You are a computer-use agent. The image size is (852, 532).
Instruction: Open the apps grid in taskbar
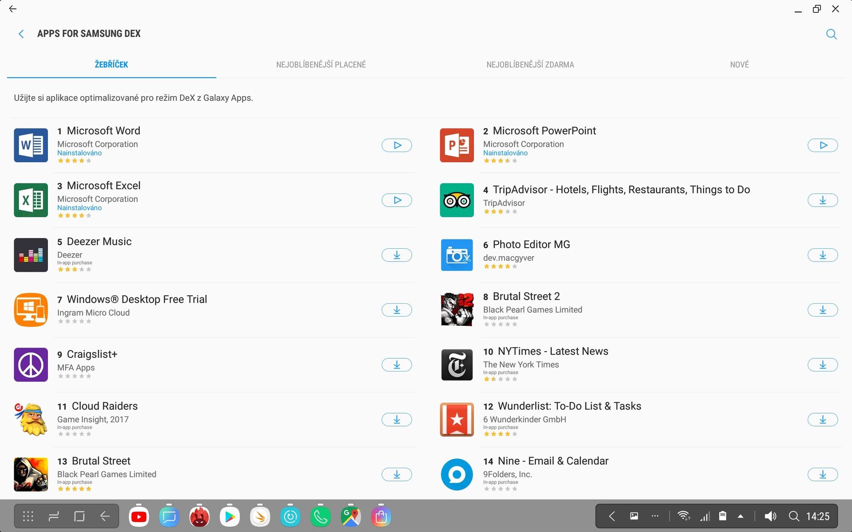[28, 516]
